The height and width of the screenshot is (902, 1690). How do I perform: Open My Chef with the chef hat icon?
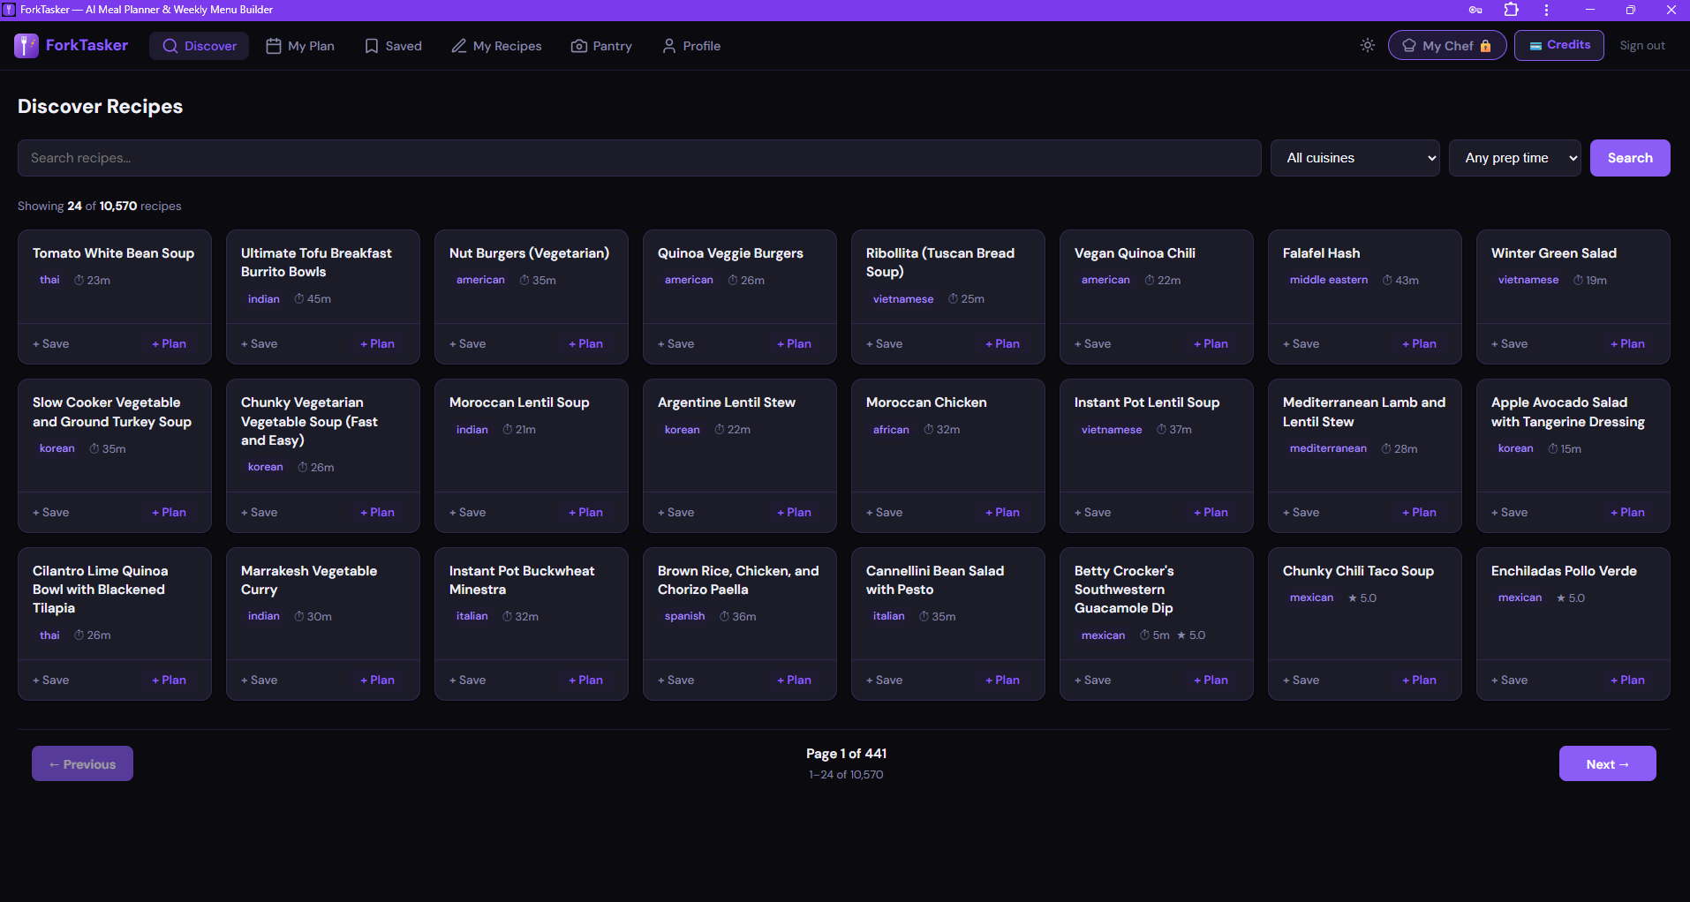1447,46
